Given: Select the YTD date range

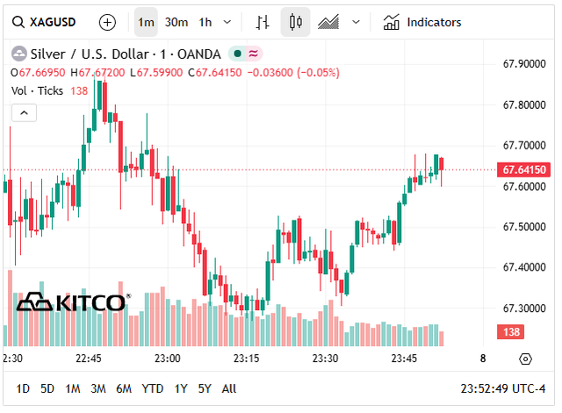Looking at the screenshot, I should coord(152,388).
